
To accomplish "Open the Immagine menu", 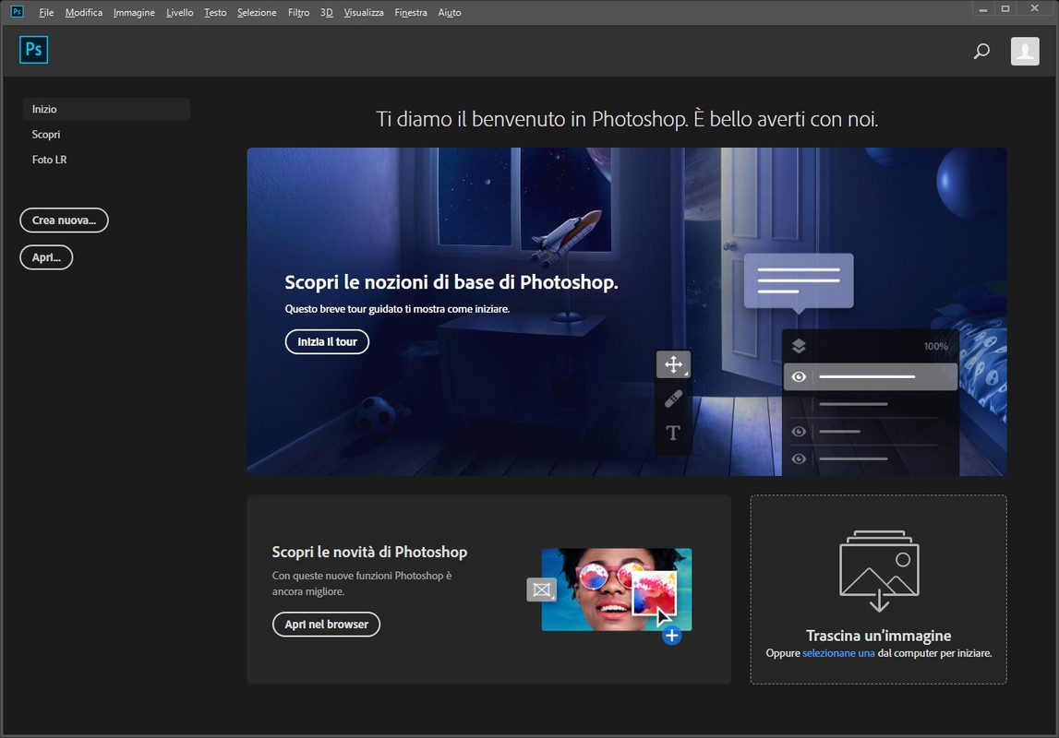I will click(x=134, y=12).
